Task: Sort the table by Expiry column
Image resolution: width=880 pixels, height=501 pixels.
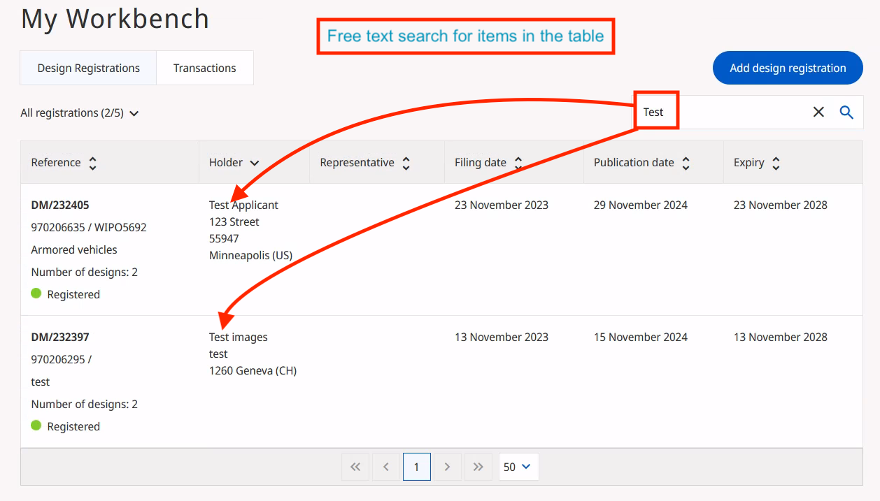Action: 776,163
